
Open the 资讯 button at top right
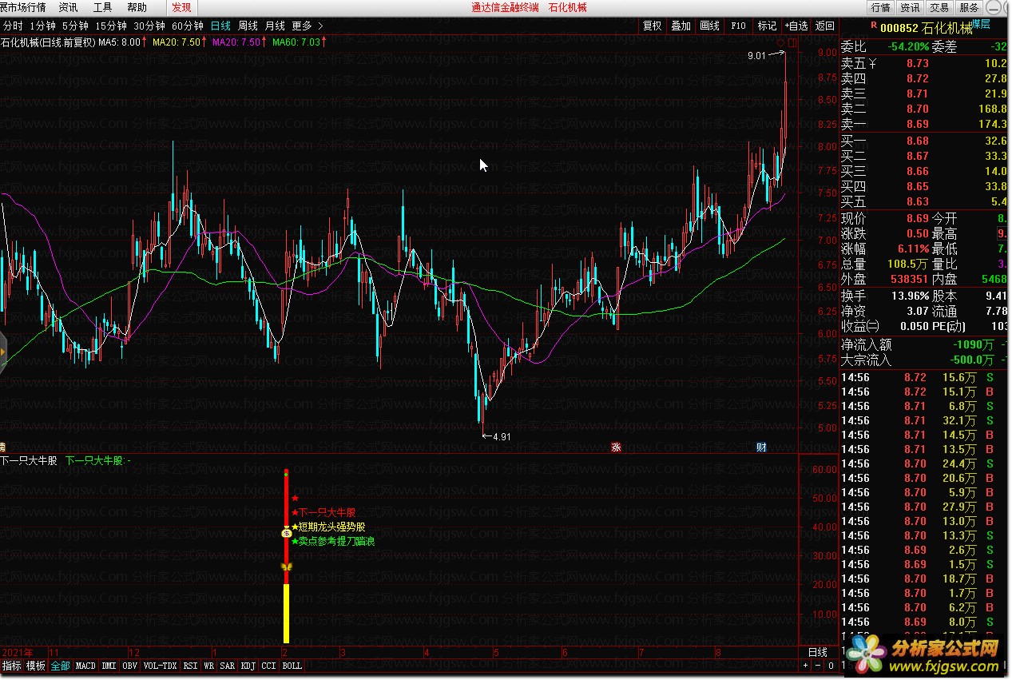coord(911,7)
